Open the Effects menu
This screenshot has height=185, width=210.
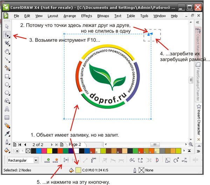(x=86, y=16)
